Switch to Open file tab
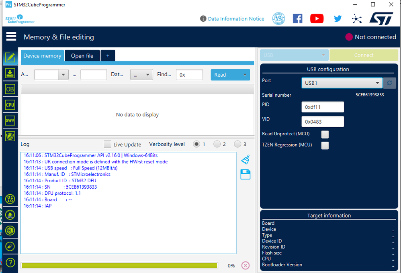Screen dimensions: 401x273 point(82,56)
